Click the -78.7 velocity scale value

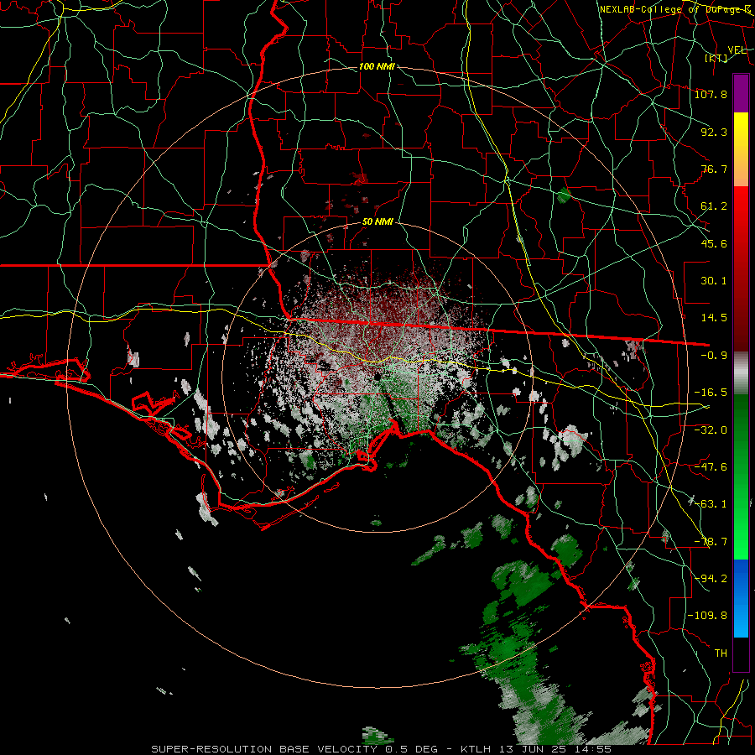coord(711,542)
